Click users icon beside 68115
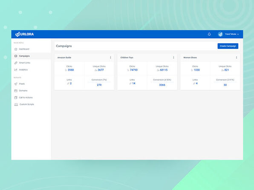The height and width of the screenshot is (190, 254). point(158,70)
